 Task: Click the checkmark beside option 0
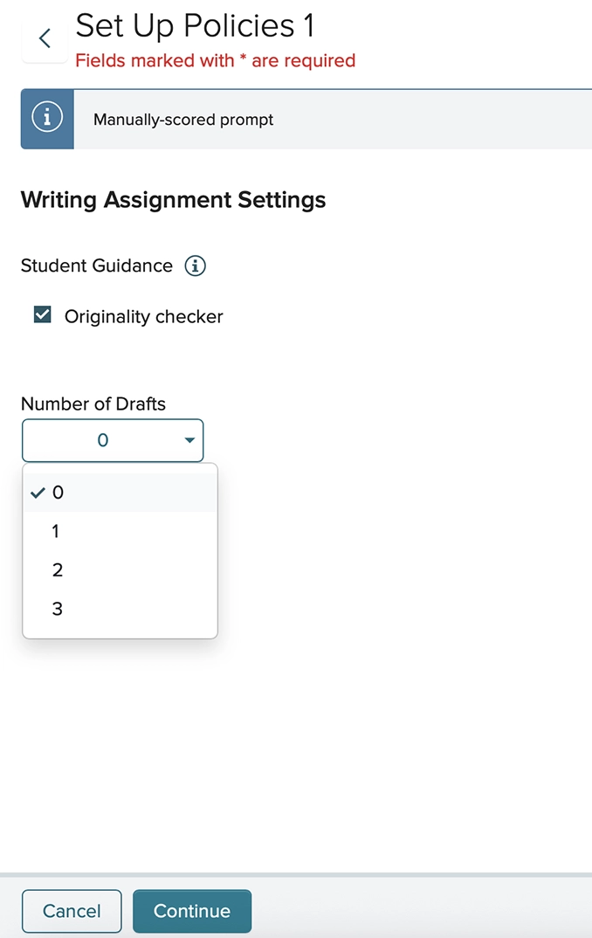(x=37, y=492)
